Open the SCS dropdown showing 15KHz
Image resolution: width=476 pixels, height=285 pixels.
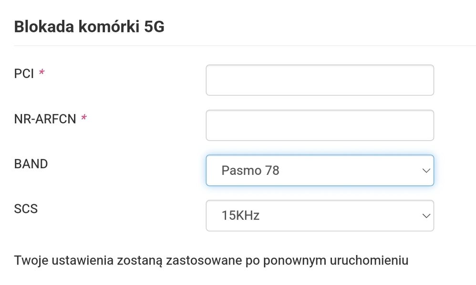pos(320,215)
